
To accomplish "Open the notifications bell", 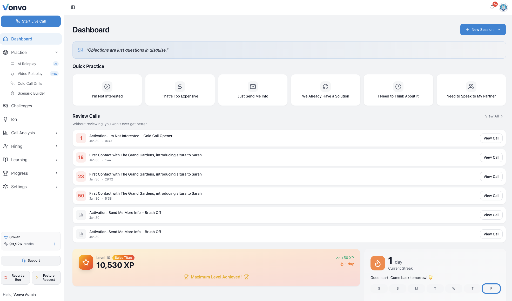I will 492,7.
